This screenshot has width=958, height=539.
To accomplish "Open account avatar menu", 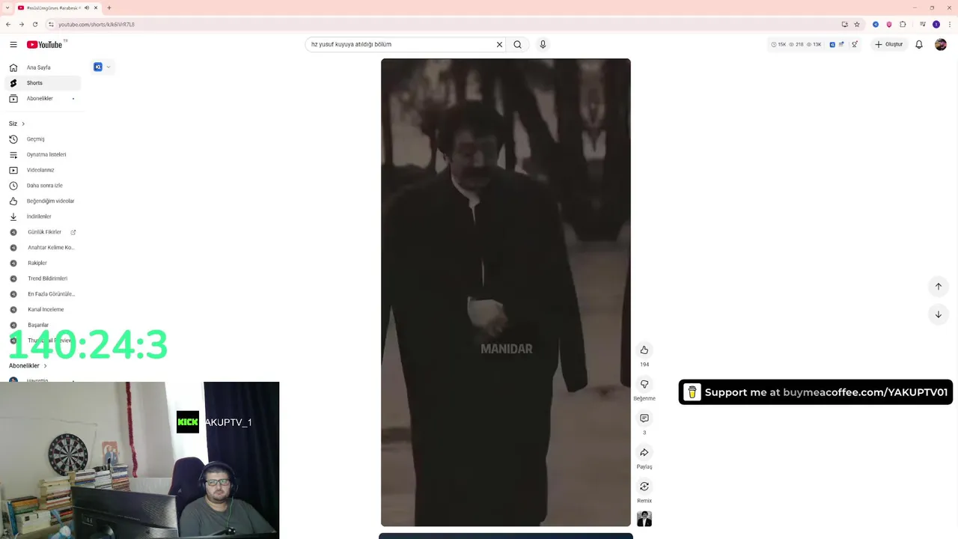I will pos(941,44).
